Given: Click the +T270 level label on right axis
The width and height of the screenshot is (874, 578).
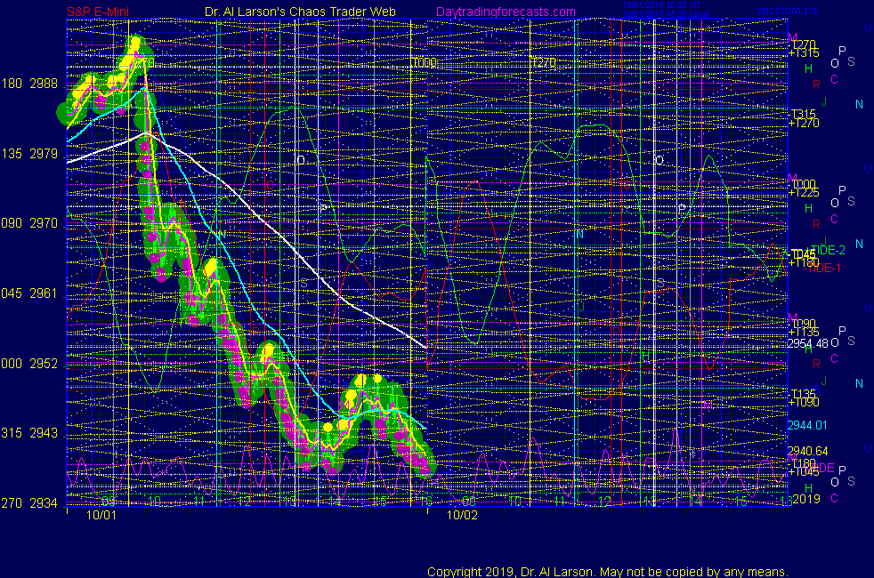Looking at the screenshot, I should 804,123.
